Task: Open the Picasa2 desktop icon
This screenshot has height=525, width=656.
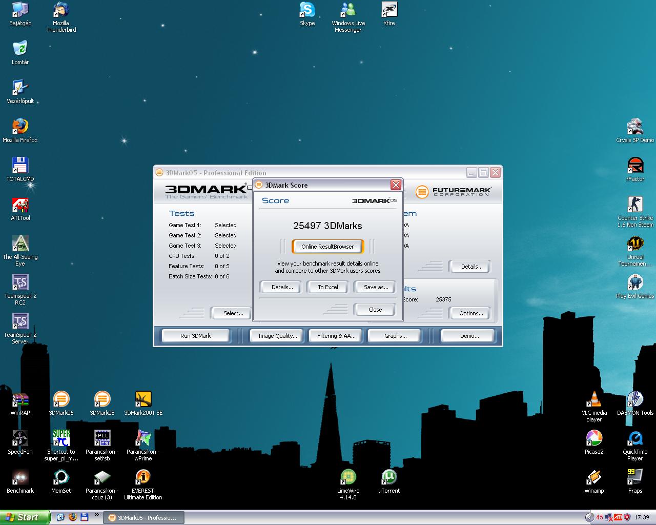Action: [x=594, y=443]
